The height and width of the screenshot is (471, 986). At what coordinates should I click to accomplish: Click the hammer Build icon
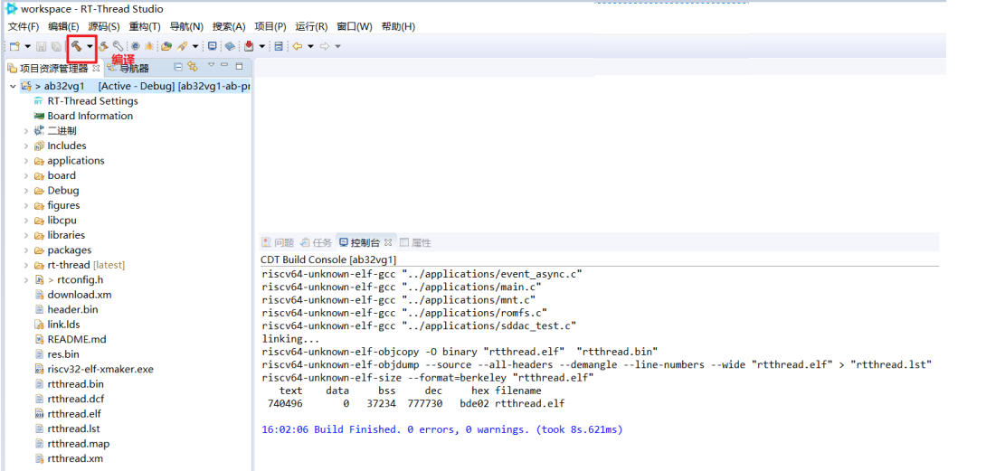pos(76,46)
